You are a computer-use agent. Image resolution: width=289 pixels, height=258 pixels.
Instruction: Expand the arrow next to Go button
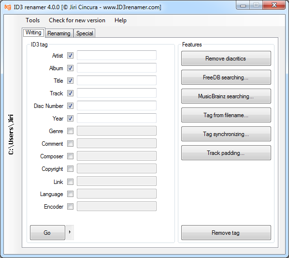pos(70,232)
